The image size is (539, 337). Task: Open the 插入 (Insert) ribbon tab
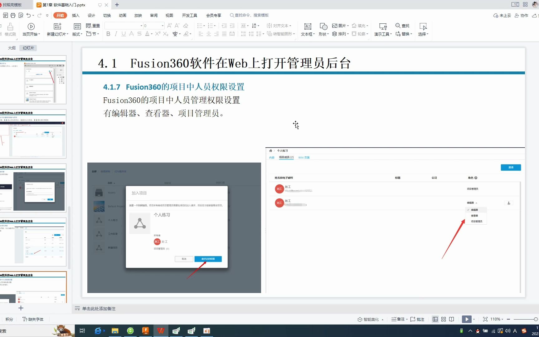coord(76,15)
